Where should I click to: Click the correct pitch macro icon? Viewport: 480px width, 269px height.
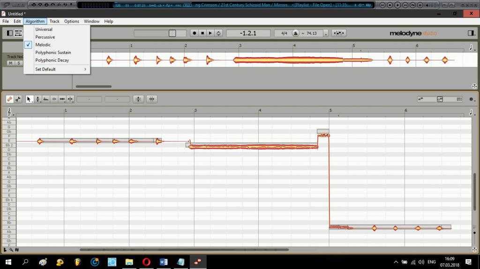pyautogui.click(x=138, y=99)
